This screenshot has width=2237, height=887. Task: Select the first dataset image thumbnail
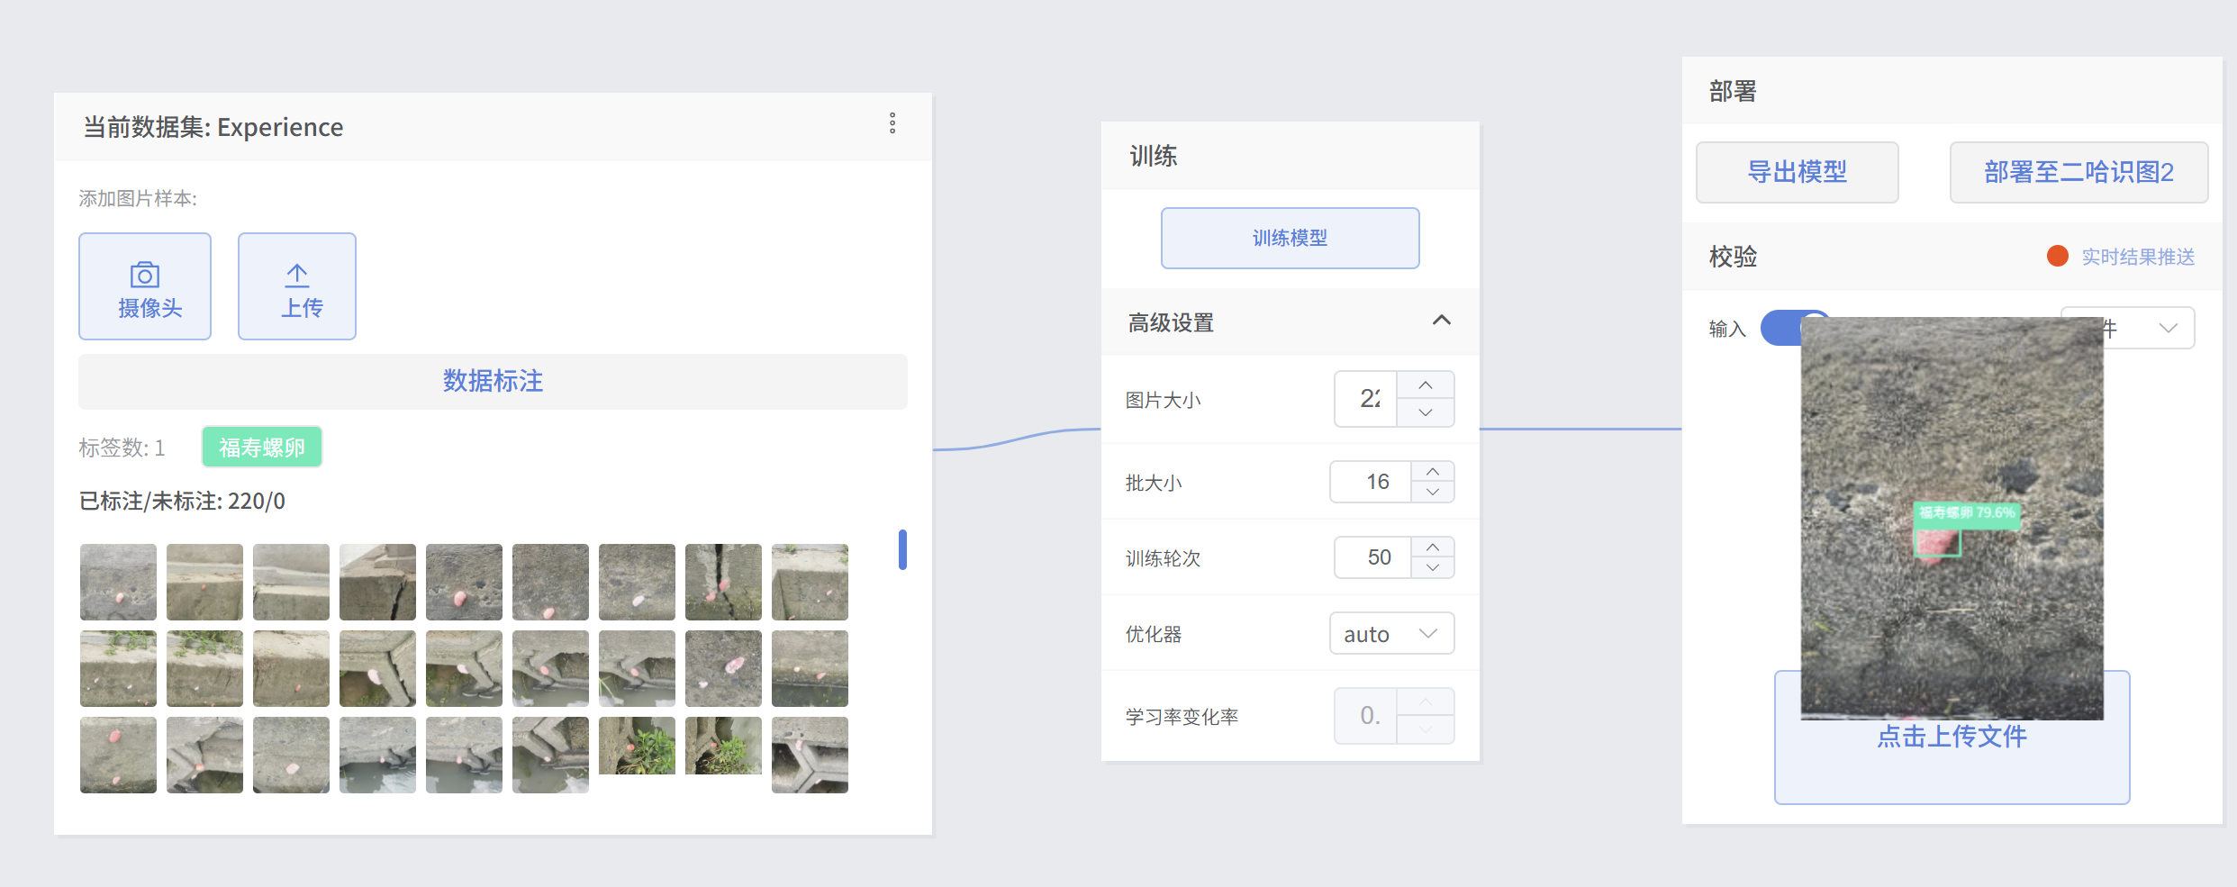[118, 582]
